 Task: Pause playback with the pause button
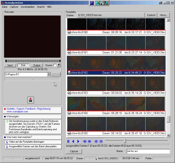(x=68, y=141)
